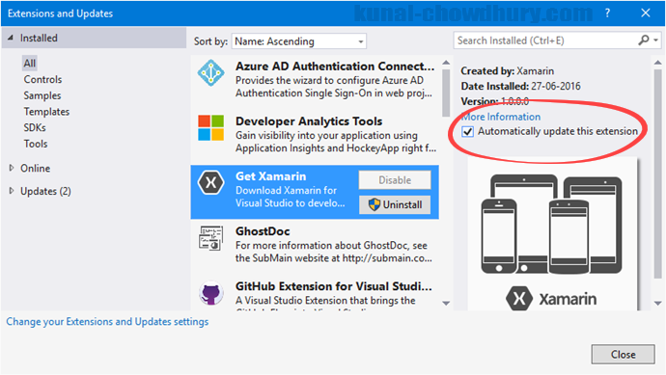This screenshot has width=666, height=375.
Task: Close the Extensions and Updates dialog
Action: 645,13
